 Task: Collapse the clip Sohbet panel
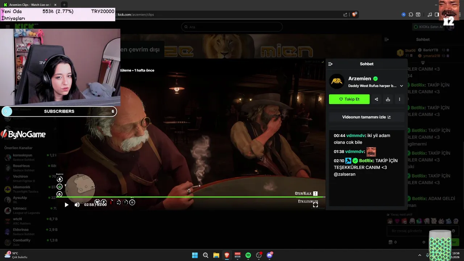pos(330,64)
